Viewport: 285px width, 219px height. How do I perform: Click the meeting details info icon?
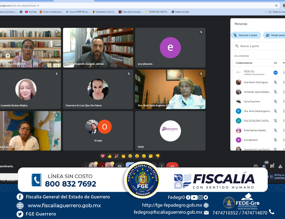click(x=256, y=166)
